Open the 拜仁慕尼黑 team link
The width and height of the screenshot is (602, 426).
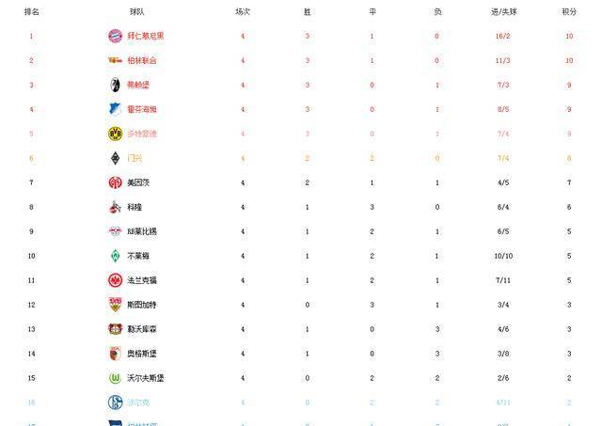click(x=146, y=36)
